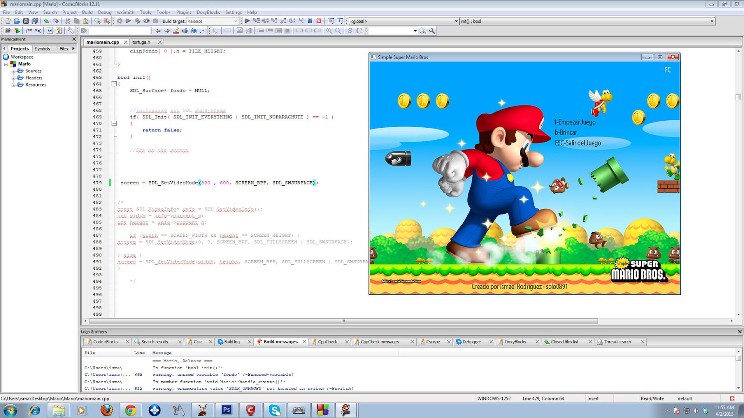Screen dimensions: 744x418
Task: Undo the last edit using toolbar arrow
Action: pyautogui.click(x=47, y=21)
